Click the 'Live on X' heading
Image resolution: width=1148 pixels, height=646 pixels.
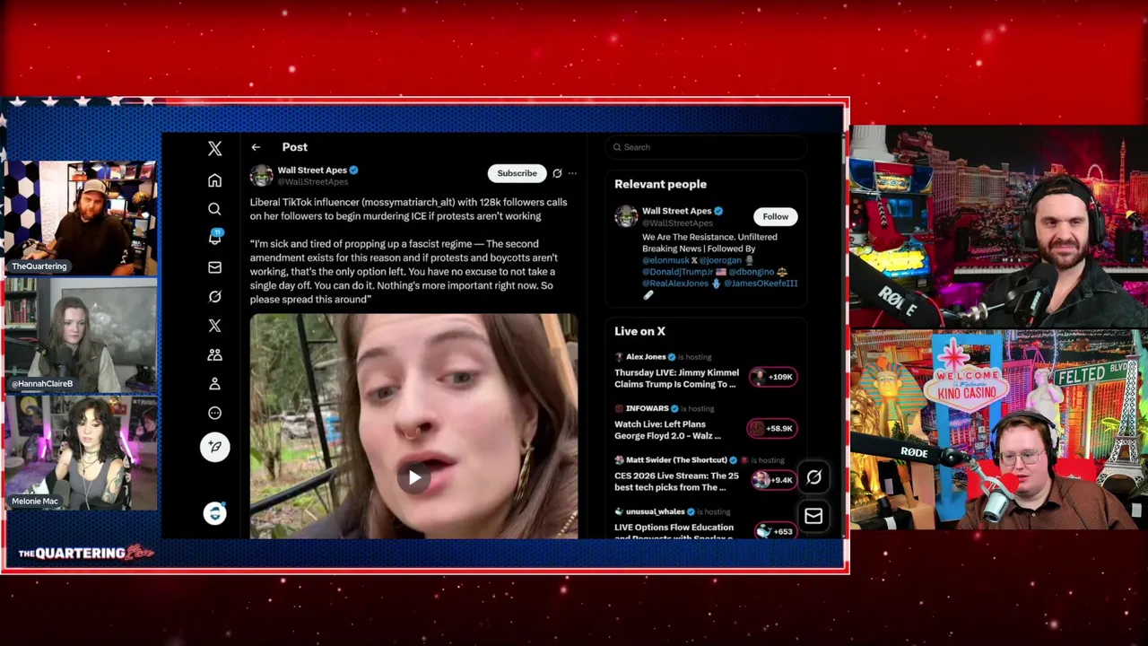click(x=639, y=331)
